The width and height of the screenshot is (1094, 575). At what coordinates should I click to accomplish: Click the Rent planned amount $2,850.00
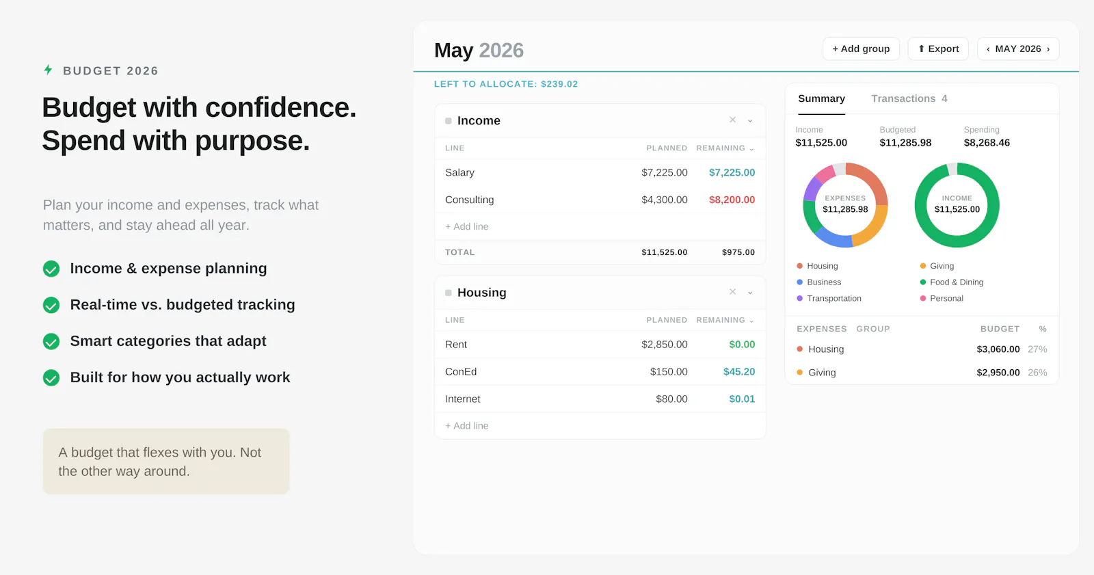pos(664,345)
